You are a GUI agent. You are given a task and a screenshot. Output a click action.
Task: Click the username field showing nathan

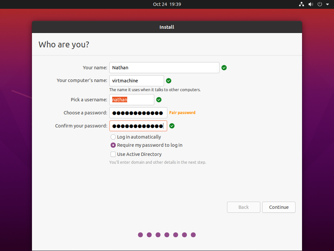(131, 100)
